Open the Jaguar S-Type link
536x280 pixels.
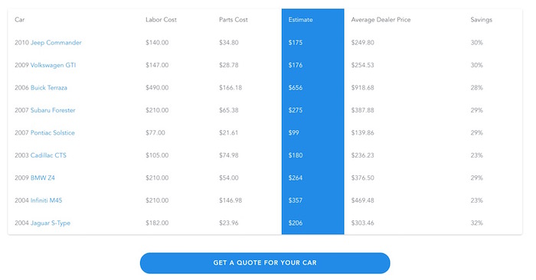pos(51,223)
